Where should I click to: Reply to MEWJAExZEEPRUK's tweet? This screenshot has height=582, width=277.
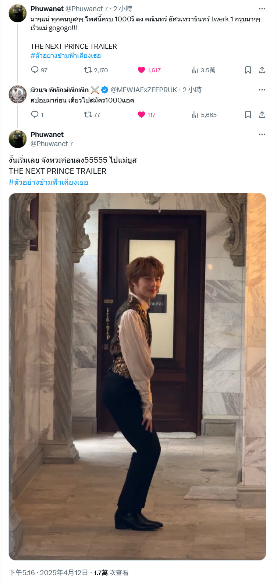pos(37,115)
